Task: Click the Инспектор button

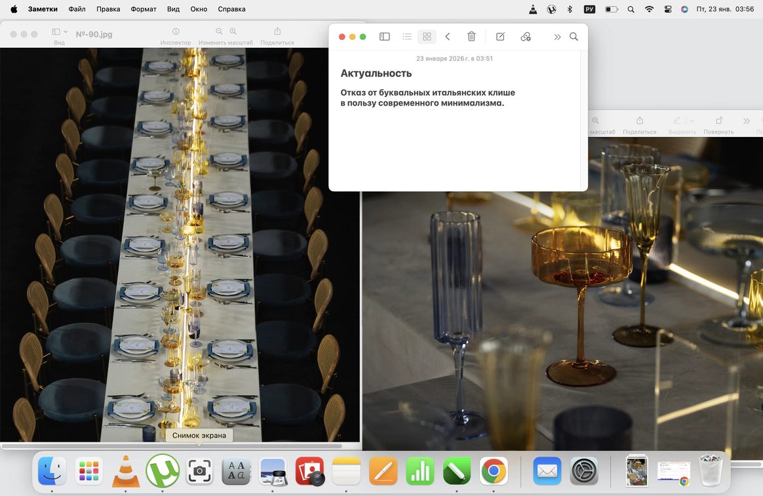Action: 176,31
